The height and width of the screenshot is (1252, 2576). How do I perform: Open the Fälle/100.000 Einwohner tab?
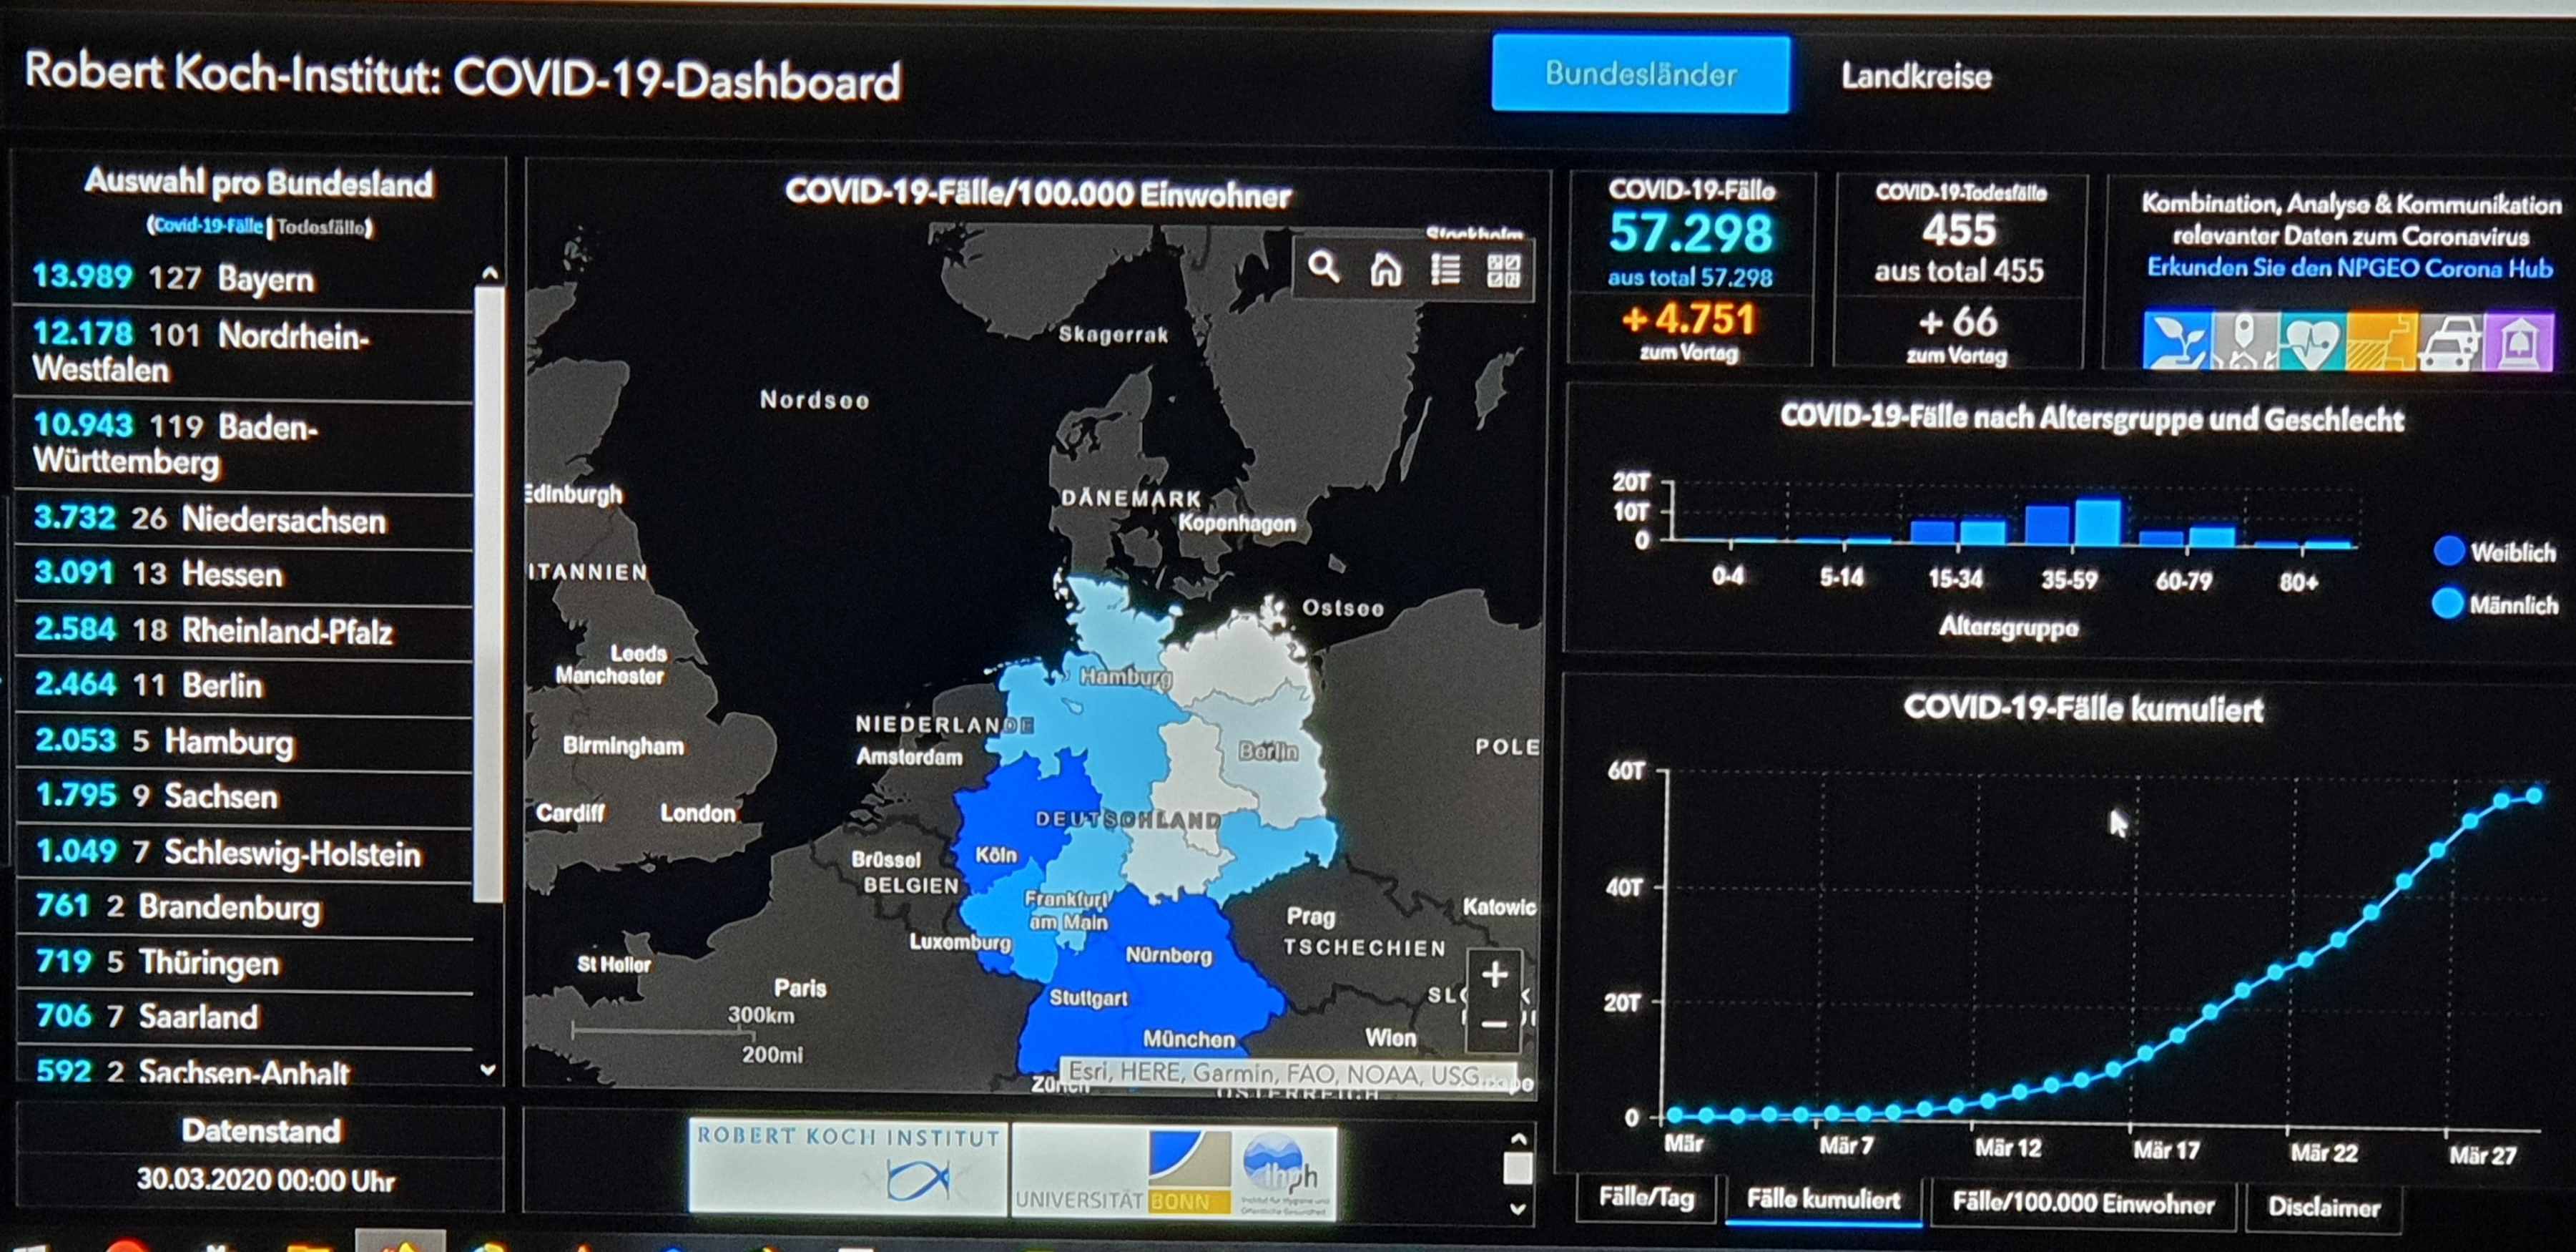[x=2083, y=1203]
